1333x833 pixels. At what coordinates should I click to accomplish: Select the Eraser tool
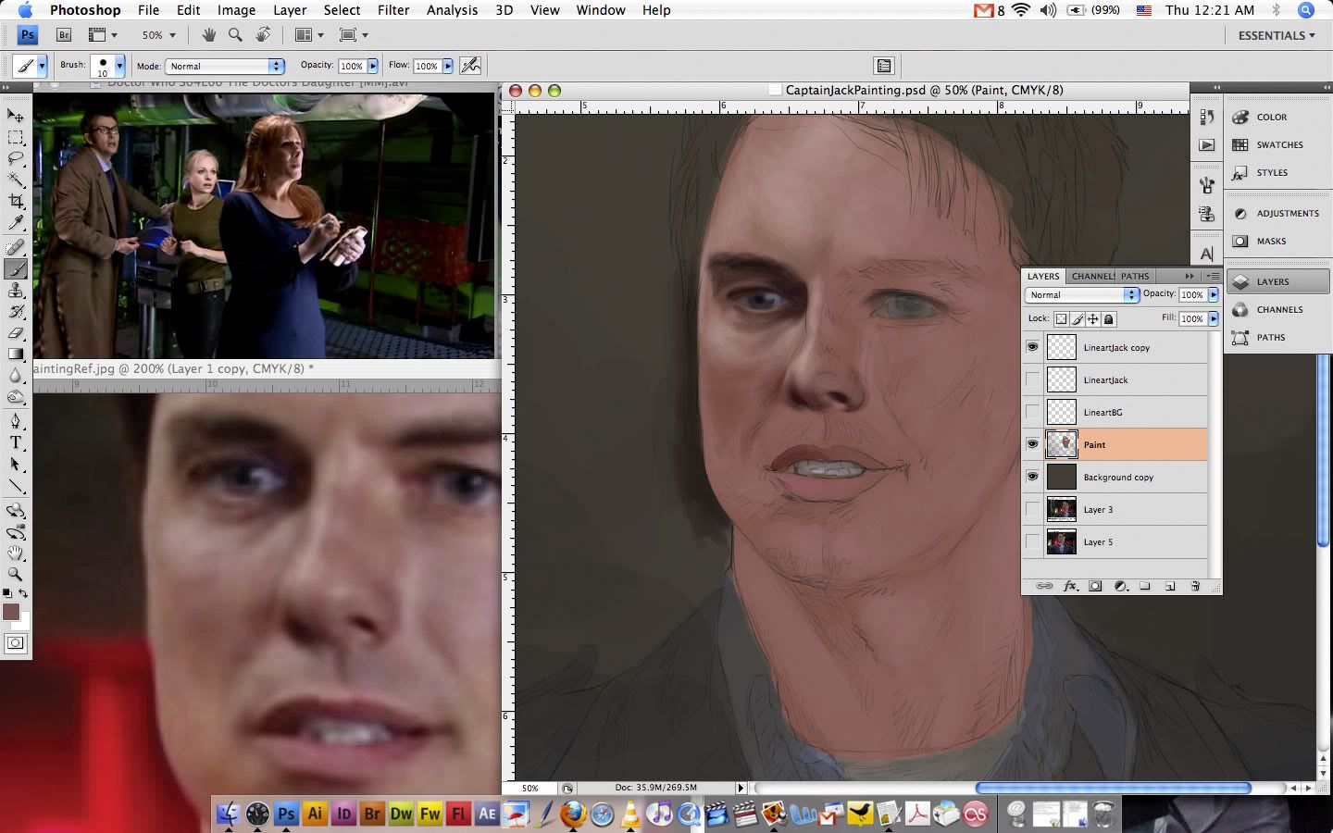pyautogui.click(x=16, y=333)
